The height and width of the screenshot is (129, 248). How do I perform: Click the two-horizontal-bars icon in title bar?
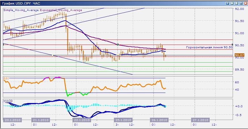click(x=236, y=3)
